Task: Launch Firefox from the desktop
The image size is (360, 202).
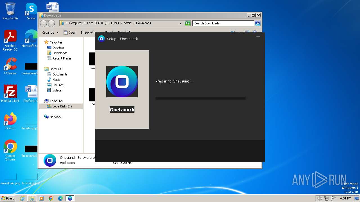Action: click(x=10, y=121)
